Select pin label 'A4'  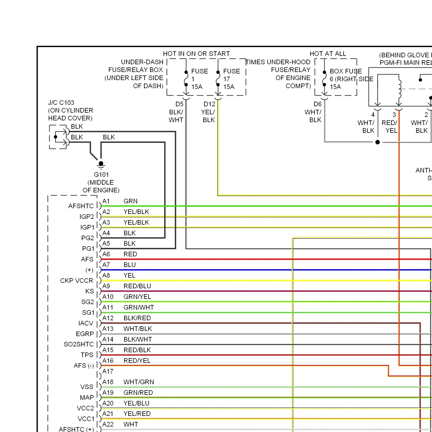(106, 233)
